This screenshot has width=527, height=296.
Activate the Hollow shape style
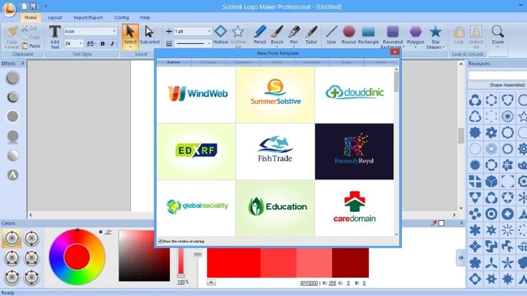coord(221,34)
